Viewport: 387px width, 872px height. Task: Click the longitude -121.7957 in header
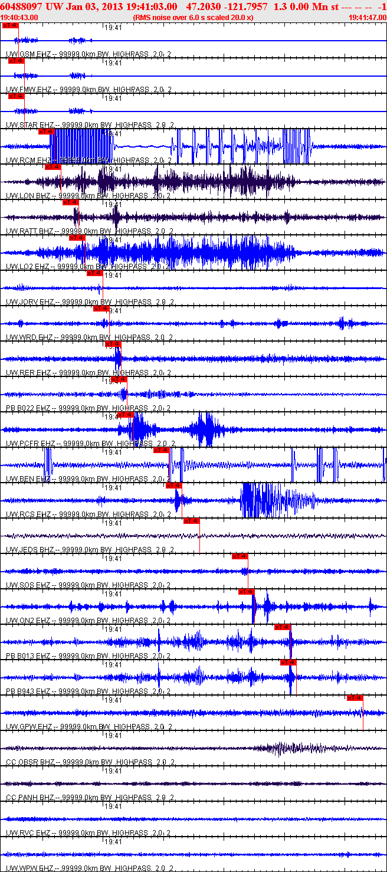pyautogui.click(x=245, y=6)
